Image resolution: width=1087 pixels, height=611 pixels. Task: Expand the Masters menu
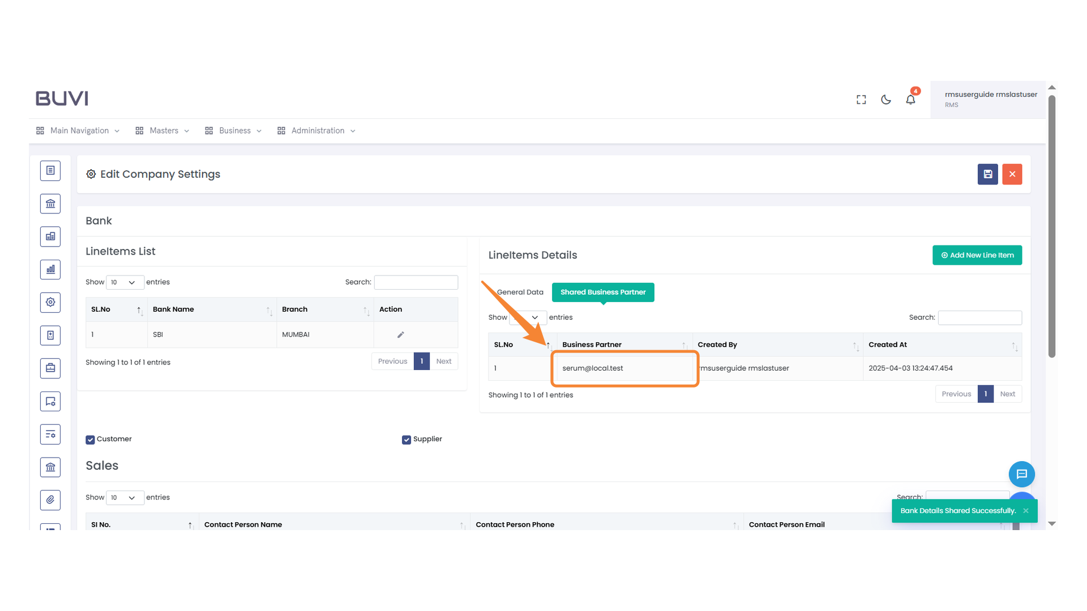click(x=163, y=131)
